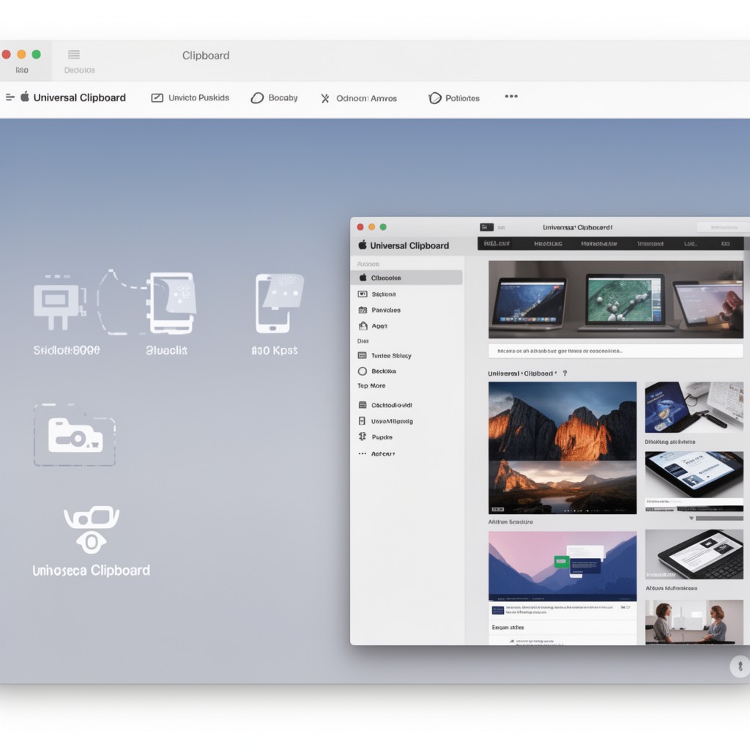Viewport: 750px width, 750px height.
Task: Click the Apple logo in main toolbar
Action: point(25,97)
